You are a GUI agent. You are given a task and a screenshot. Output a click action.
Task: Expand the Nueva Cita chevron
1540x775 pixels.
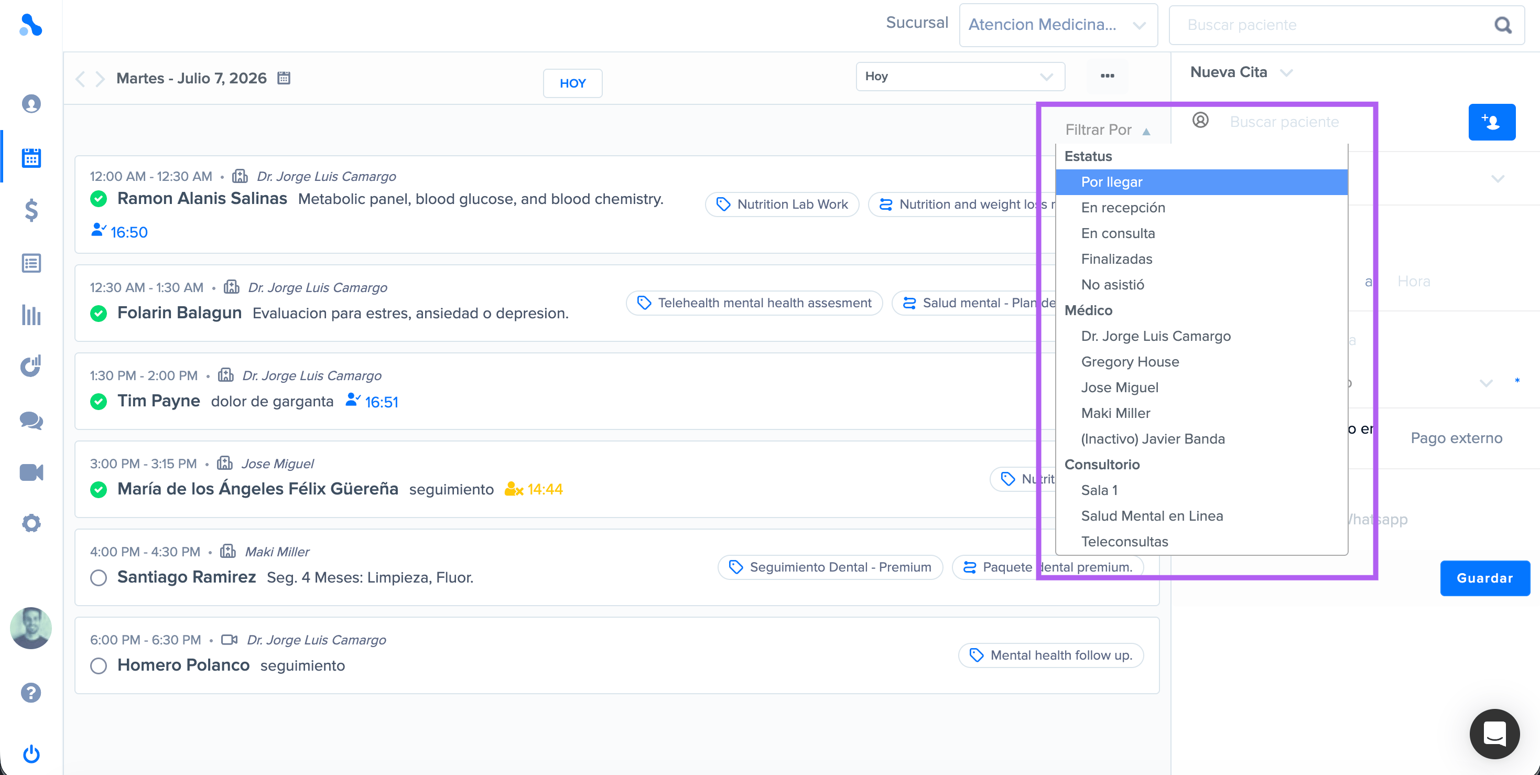1286,73
